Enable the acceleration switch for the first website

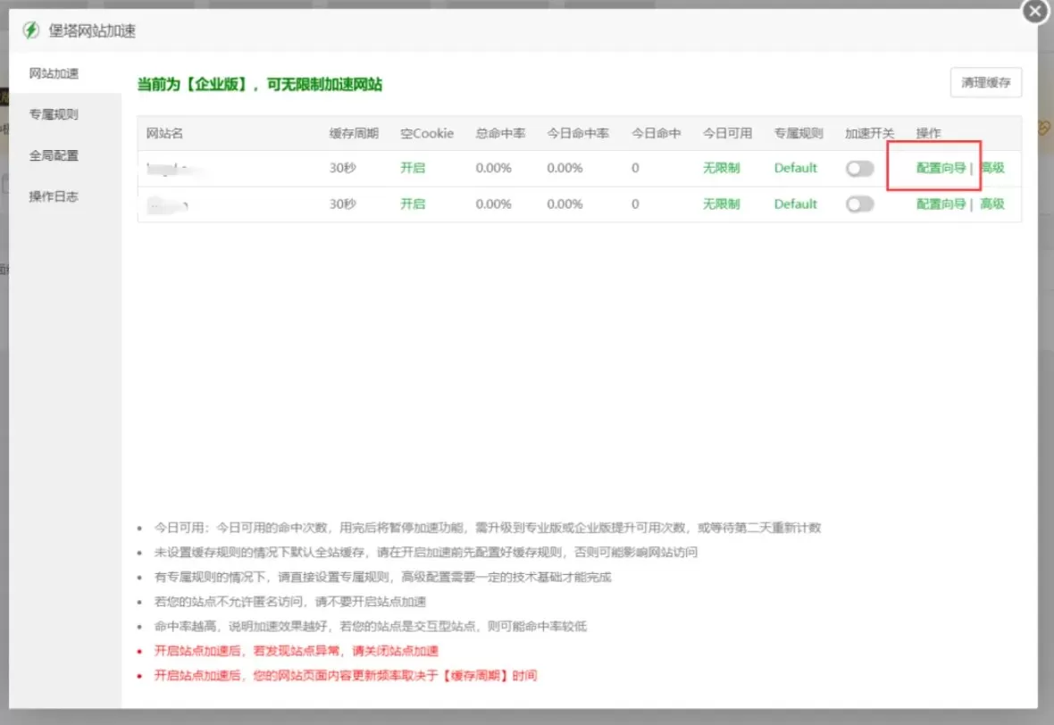tap(858, 168)
